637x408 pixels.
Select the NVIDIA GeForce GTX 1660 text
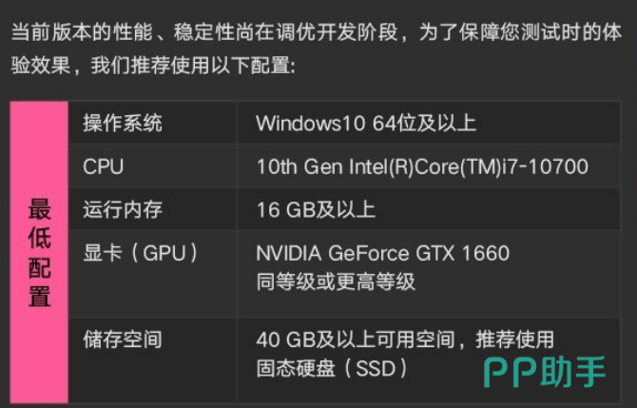click(382, 253)
